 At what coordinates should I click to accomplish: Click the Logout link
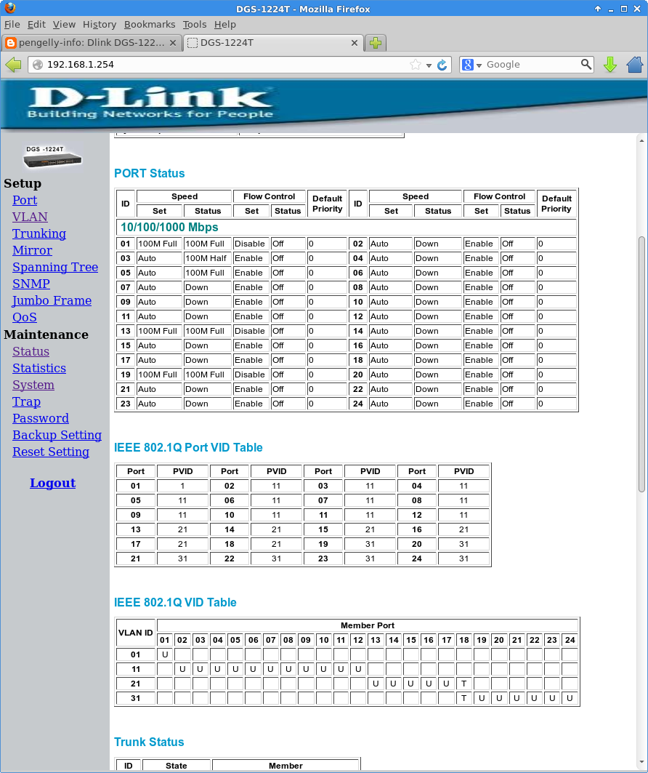point(53,483)
